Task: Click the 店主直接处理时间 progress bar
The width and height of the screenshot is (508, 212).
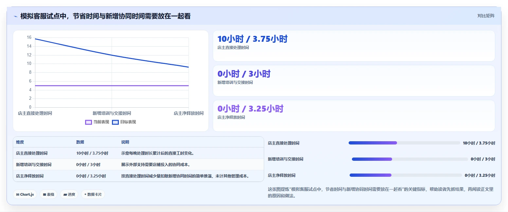Action: pos(404,143)
